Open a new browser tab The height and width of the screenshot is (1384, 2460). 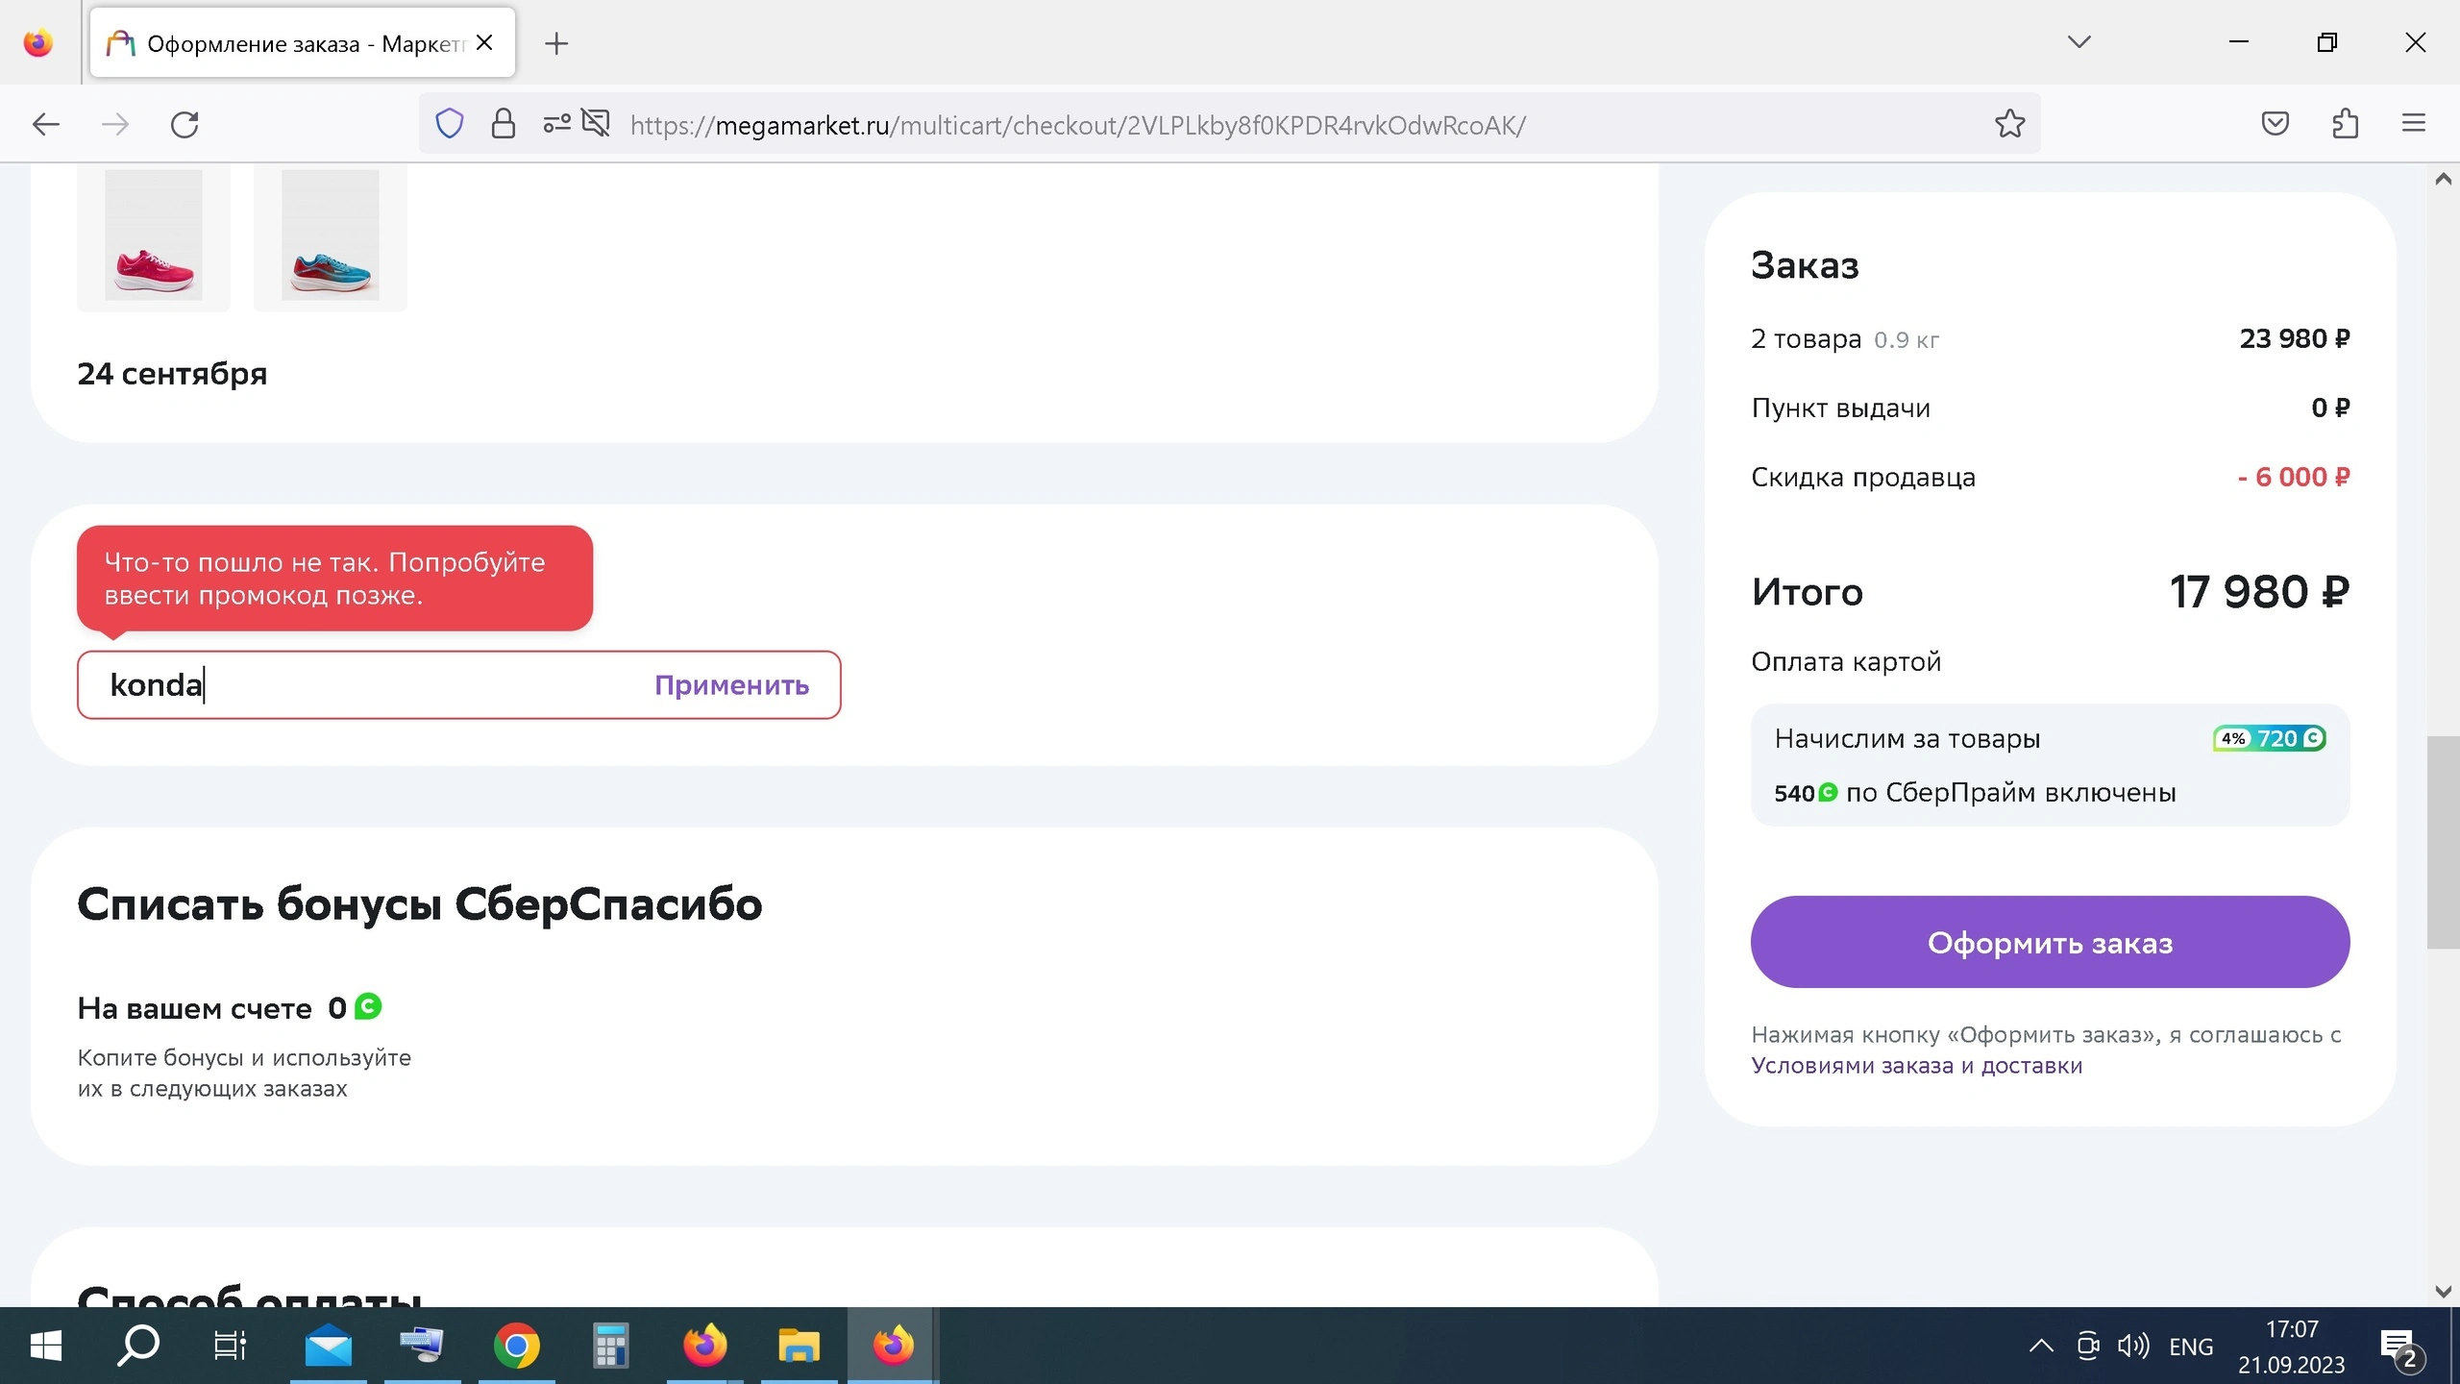click(556, 43)
